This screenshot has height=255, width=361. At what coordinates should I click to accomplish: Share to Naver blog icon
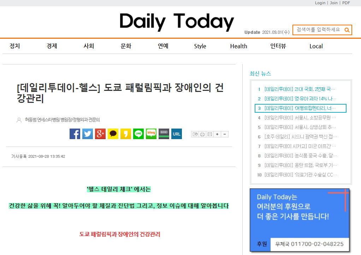[151, 134]
